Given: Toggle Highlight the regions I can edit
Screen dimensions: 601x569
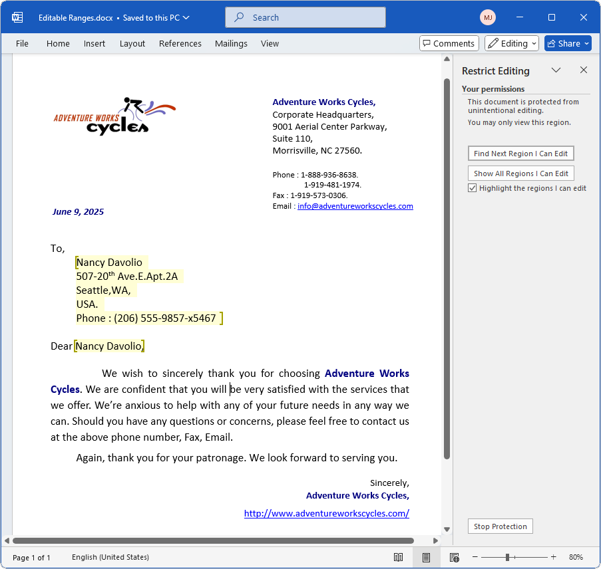Looking at the screenshot, I should [473, 188].
